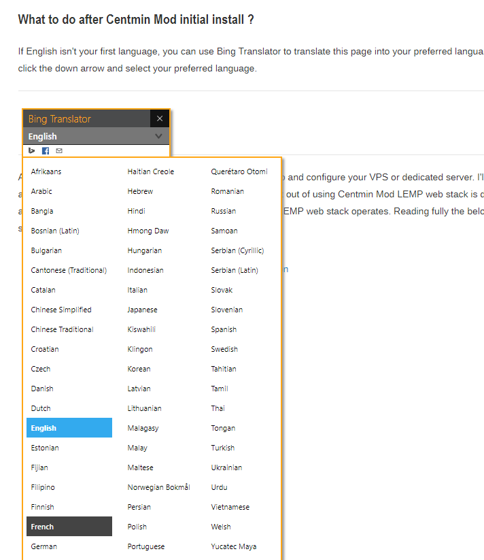Choose Portuguese language
This screenshot has width=484, height=560.
click(x=146, y=546)
